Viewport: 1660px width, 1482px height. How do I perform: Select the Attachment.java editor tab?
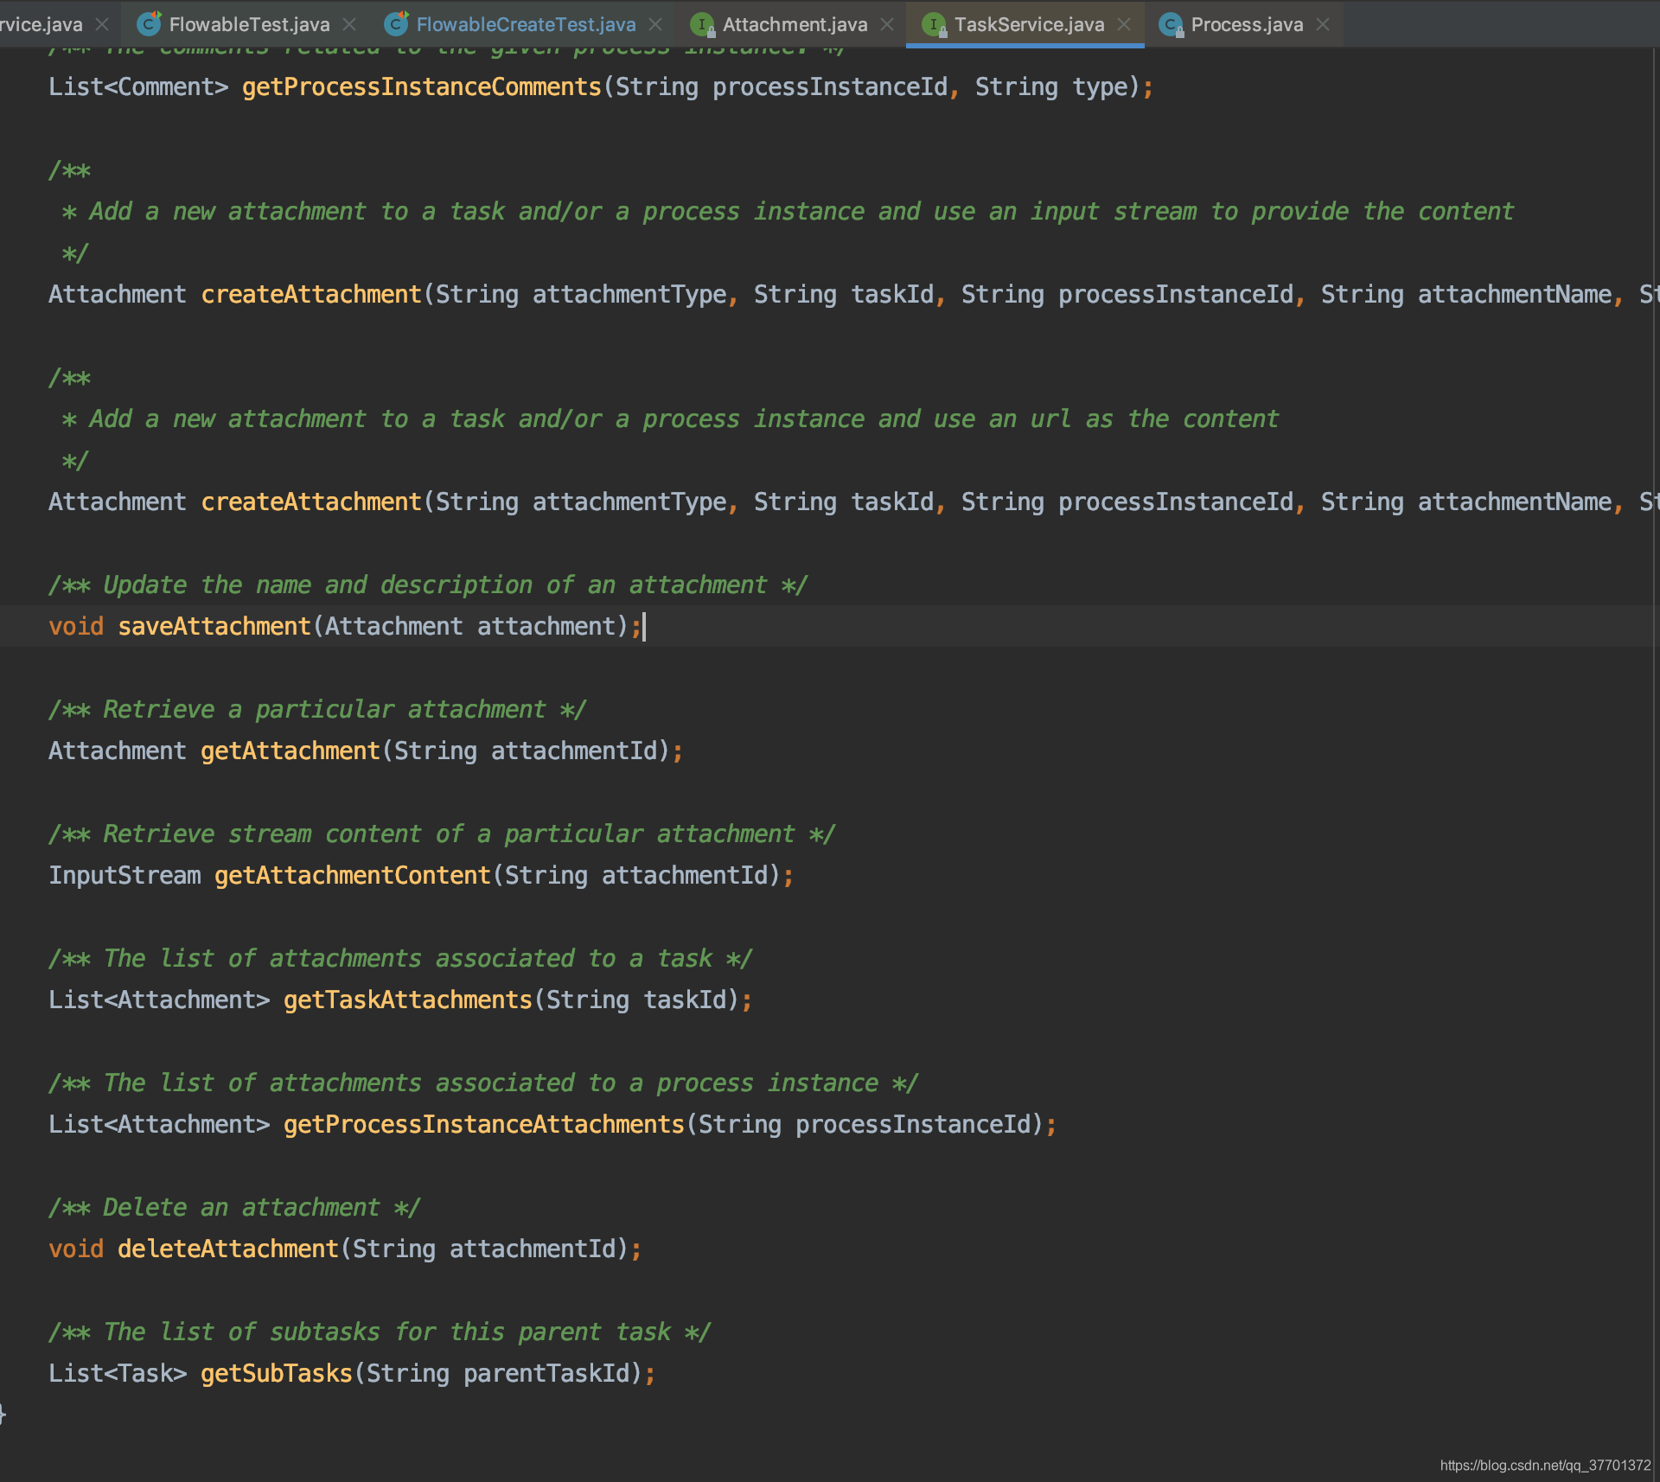(795, 24)
